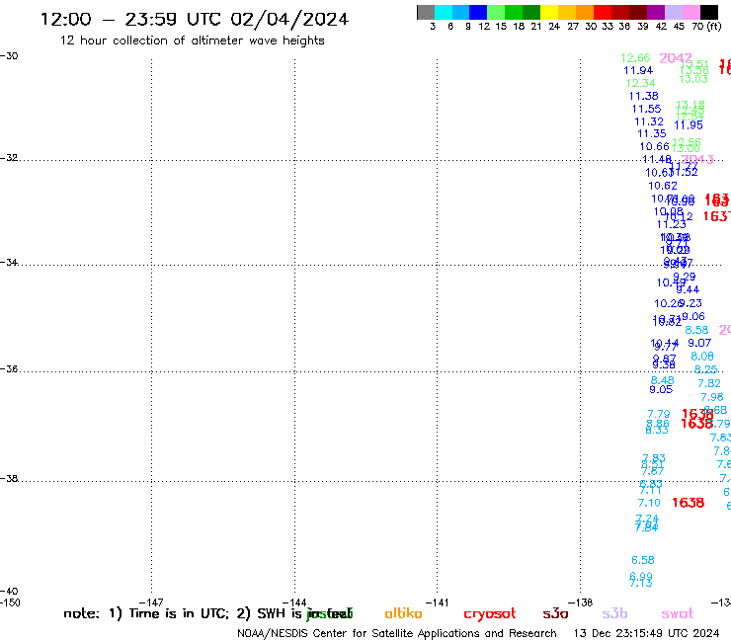Select the black swatch at the end of the legend

[x=709, y=12]
